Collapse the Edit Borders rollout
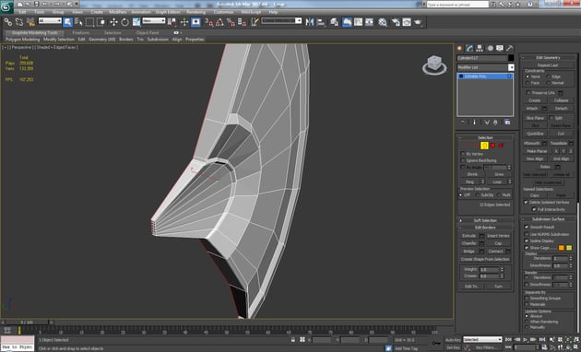 click(x=485, y=228)
